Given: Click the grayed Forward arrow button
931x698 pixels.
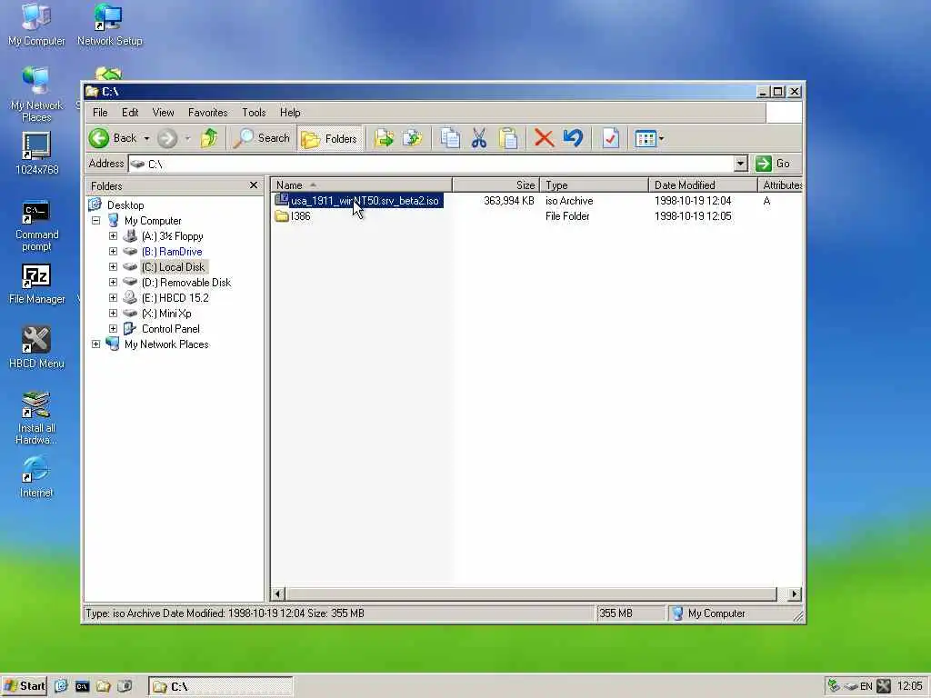Looking at the screenshot, I should click(x=167, y=138).
